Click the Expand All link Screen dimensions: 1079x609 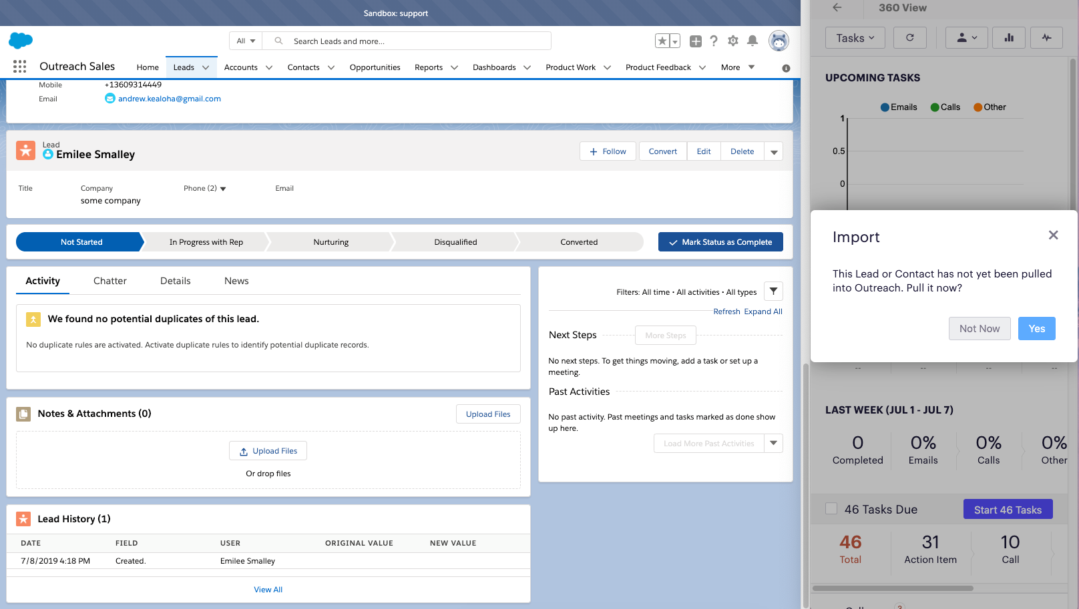click(x=763, y=312)
